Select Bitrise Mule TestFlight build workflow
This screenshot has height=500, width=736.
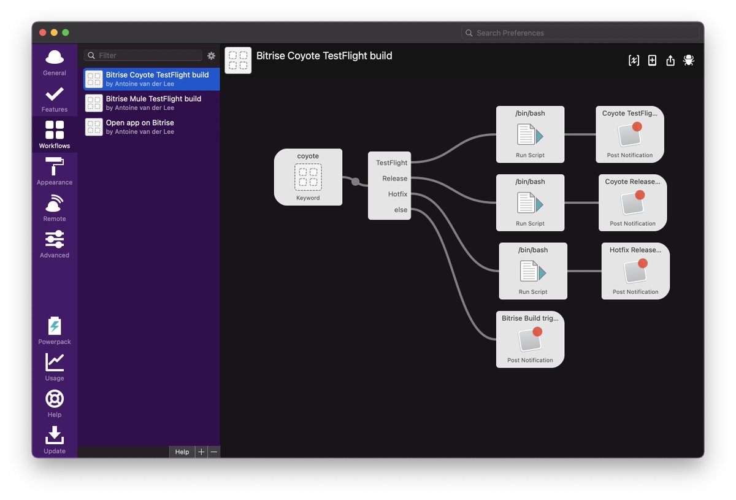point(151,103)
